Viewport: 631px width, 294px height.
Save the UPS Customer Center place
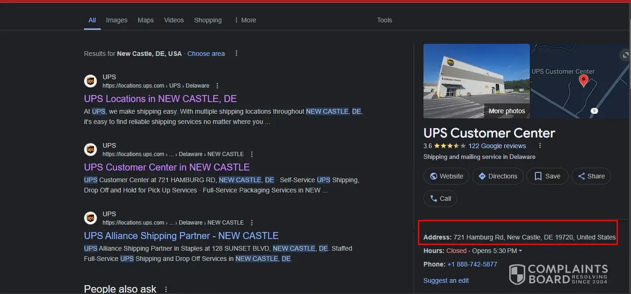click(x=548, y=176)
